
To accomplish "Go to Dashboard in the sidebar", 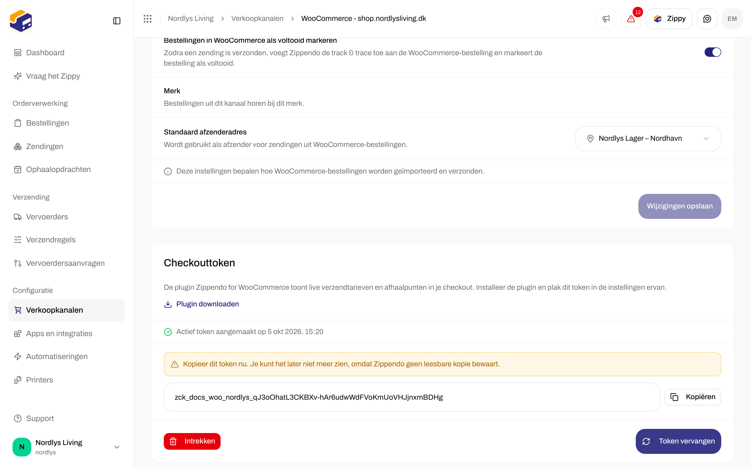I will pos(66,53).
